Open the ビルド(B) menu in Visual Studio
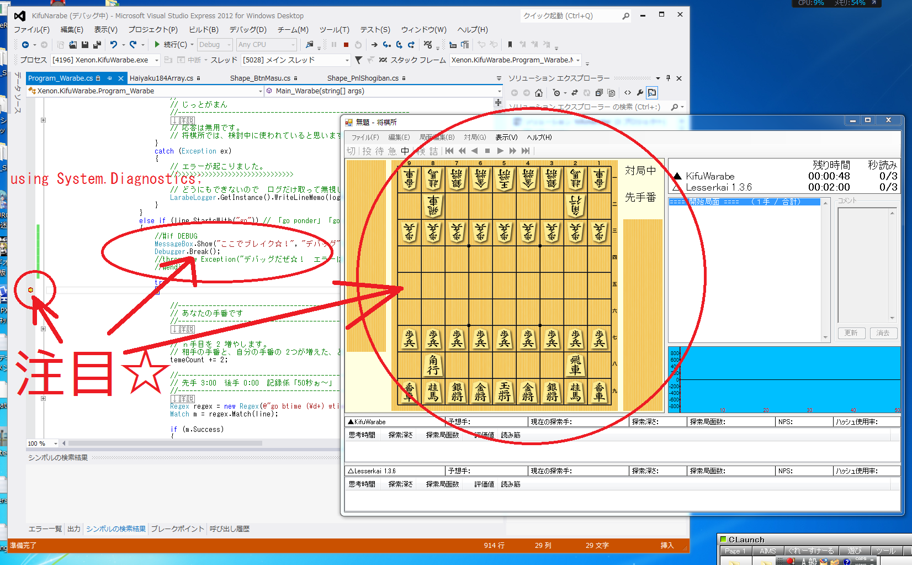The image size is (912, 565). [x=204, y=30]
